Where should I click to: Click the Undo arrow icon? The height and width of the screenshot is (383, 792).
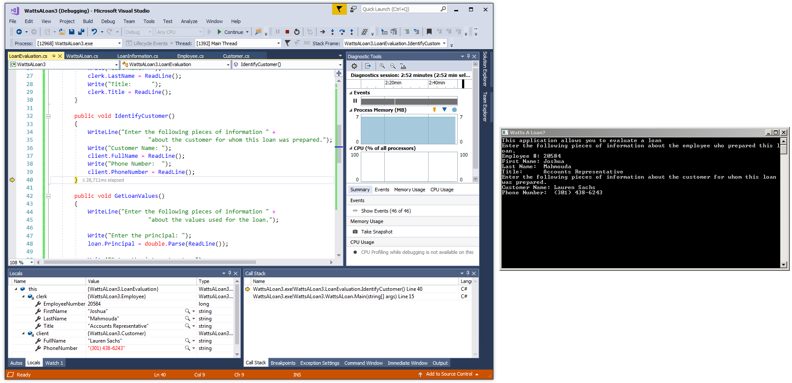click(x=94, y=32)
